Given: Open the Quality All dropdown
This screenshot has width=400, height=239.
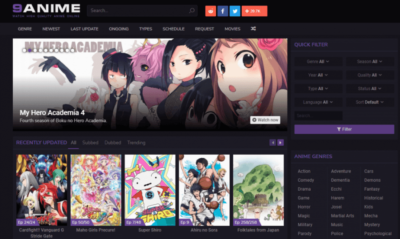Looking at the screenshot, I should (370, 75).
